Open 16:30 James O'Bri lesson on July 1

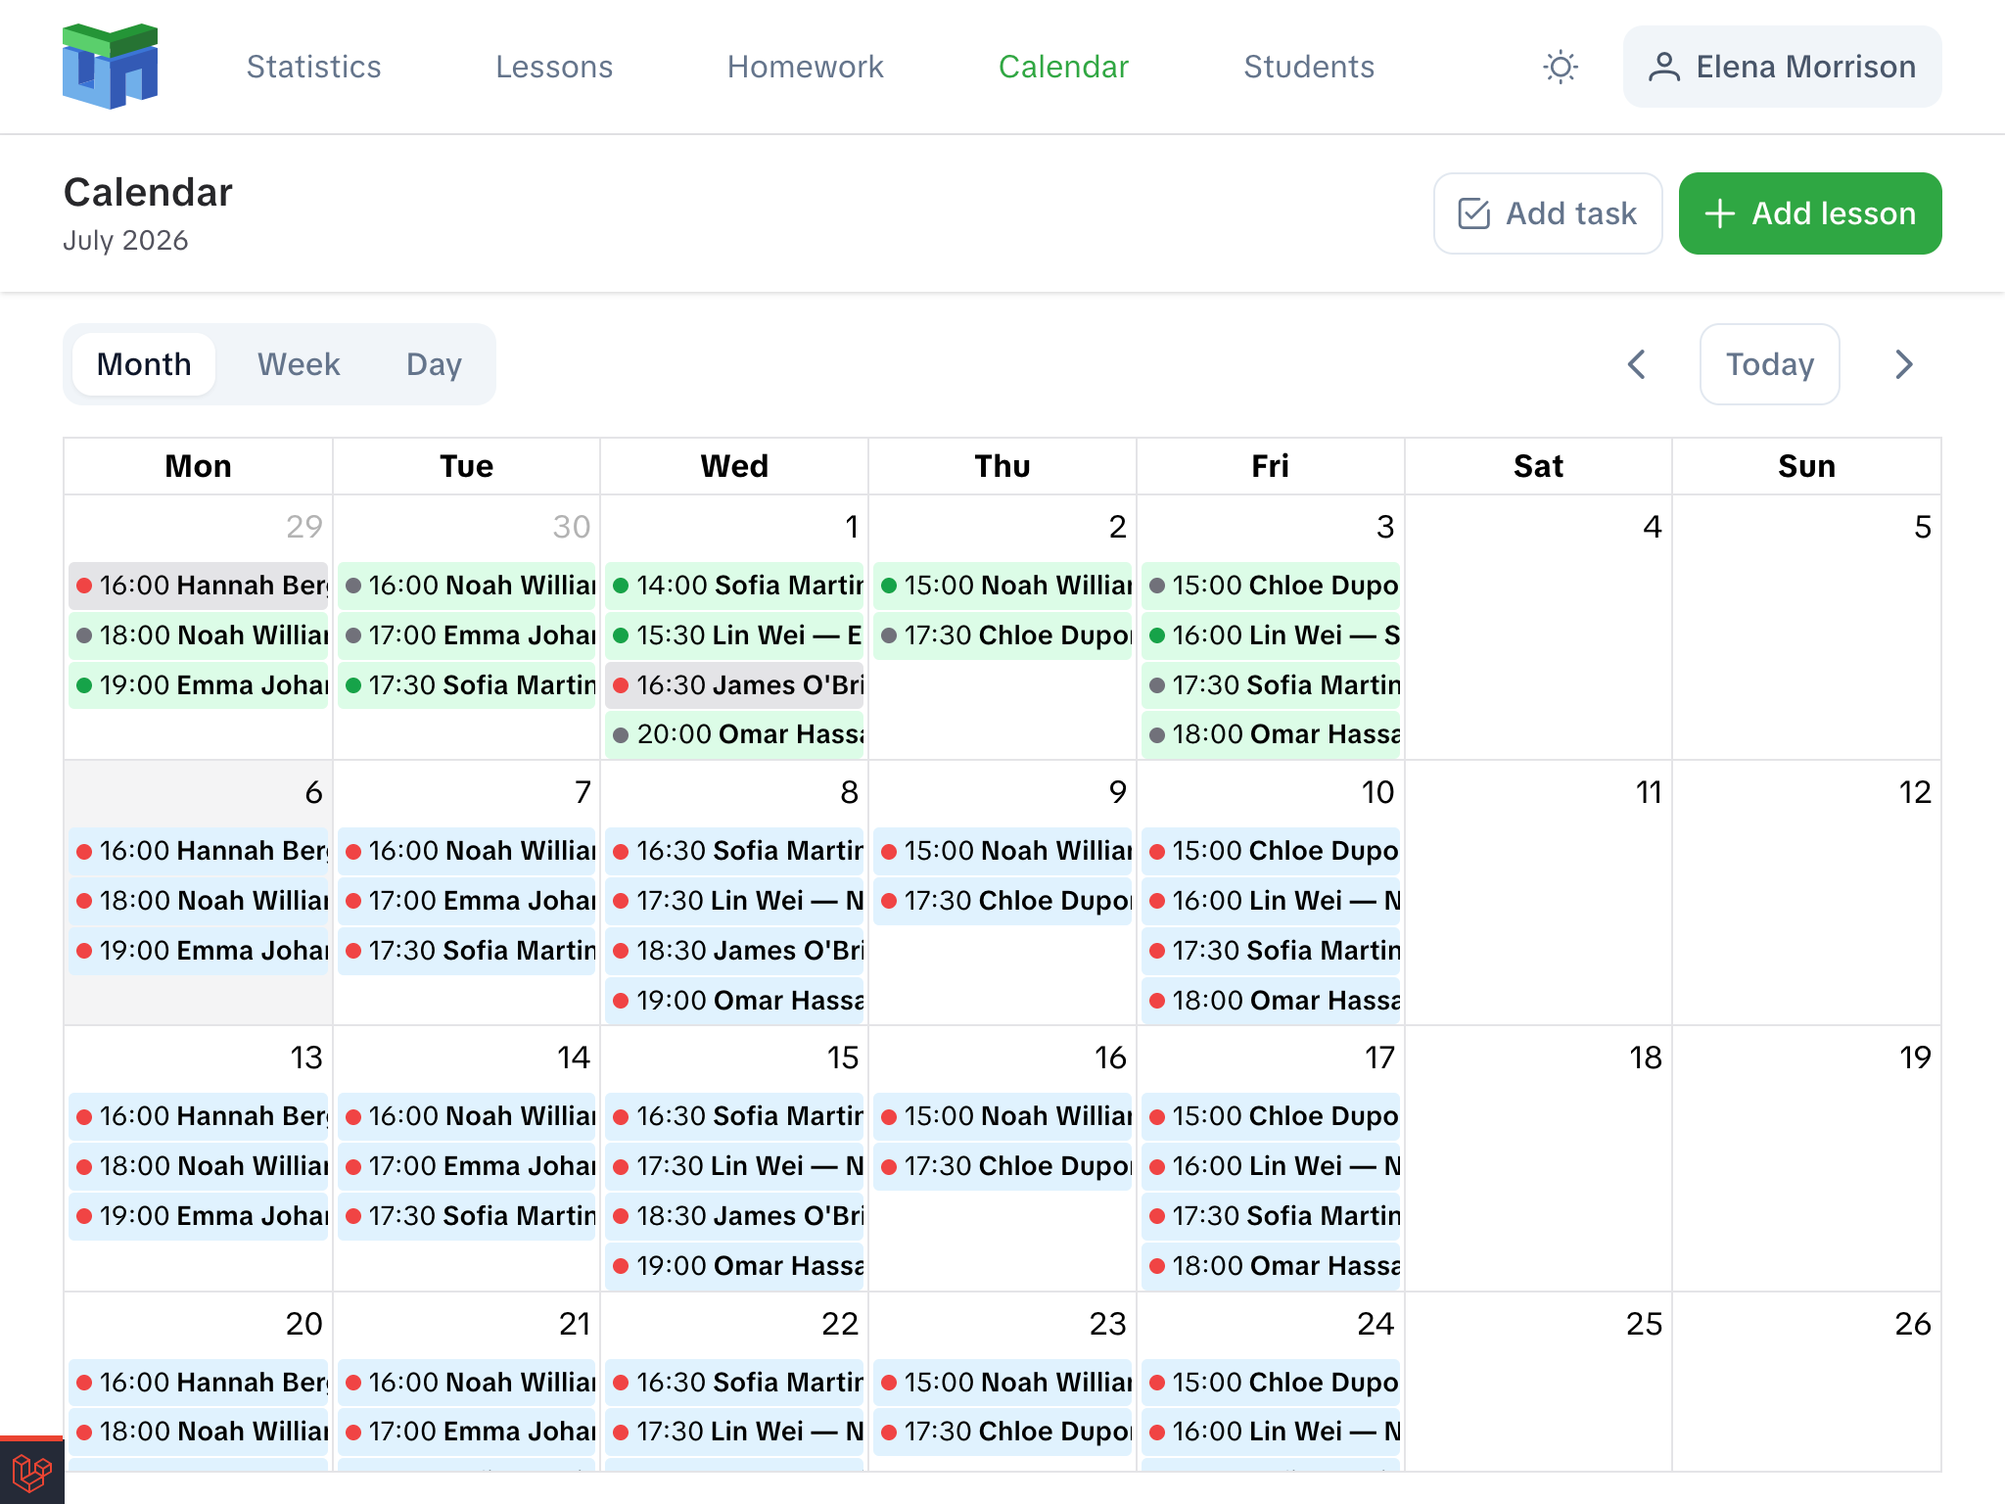(x=734, y=685)
